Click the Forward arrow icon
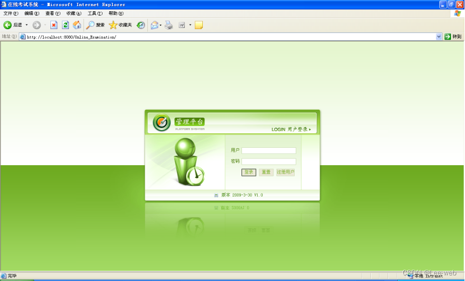The image size is (465, 281). click(x=36, y=25)
